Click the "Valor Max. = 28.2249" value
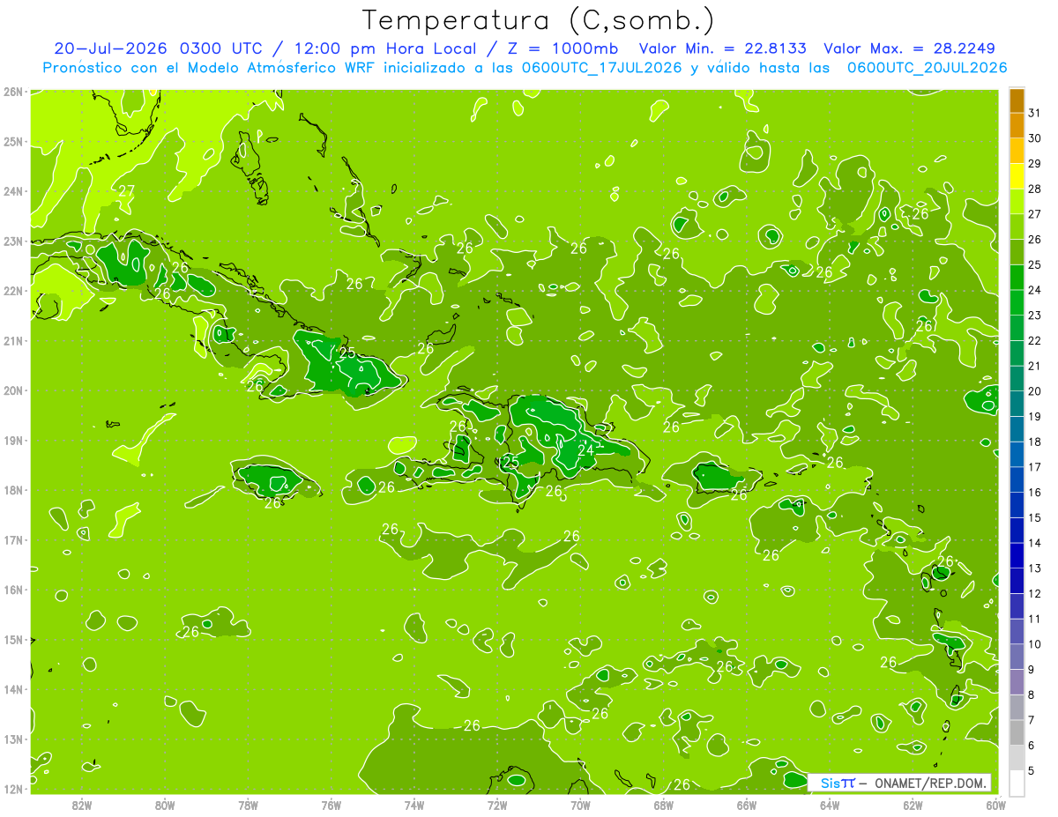The height and width of the screenshot is (817, 1058). click(x=910, y=48)
